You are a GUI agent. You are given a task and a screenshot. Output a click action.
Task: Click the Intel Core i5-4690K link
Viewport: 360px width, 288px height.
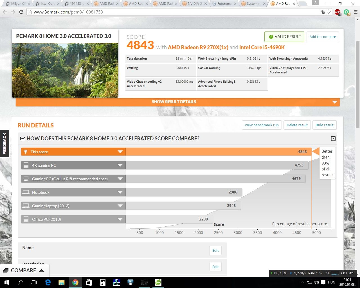pos(262,47)
